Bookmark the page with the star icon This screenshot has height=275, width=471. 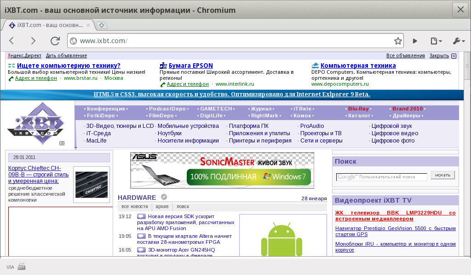point(398,41)
